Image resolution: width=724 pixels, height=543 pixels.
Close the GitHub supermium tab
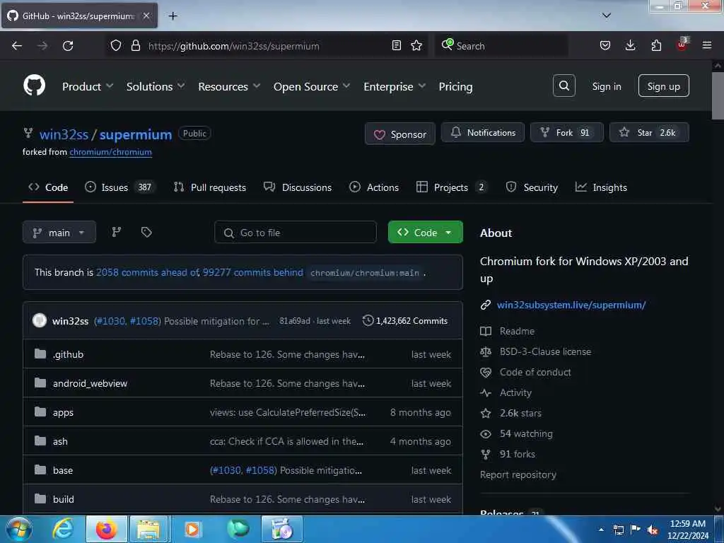pyautogui.click(x=146, y=16)
